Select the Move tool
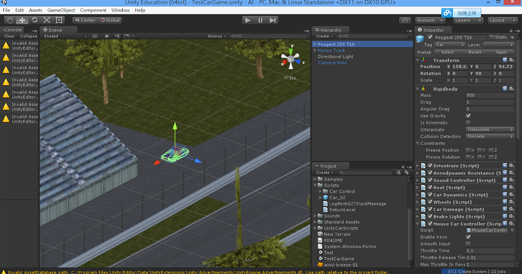This screenshot has width=522, height=274. [22, 20]
